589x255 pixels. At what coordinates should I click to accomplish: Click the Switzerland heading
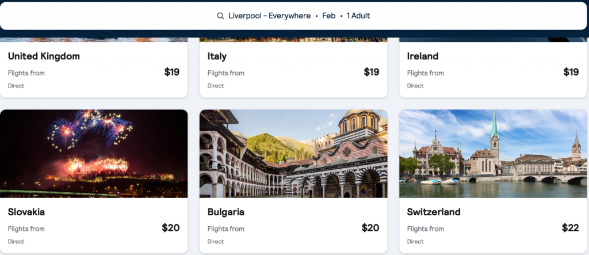coord(434,212)
